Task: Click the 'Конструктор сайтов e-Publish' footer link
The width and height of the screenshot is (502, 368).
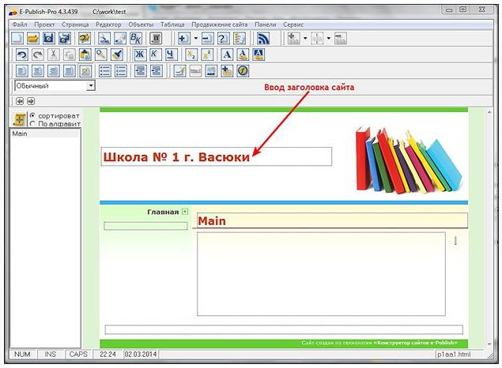Action: pos(416,343)
